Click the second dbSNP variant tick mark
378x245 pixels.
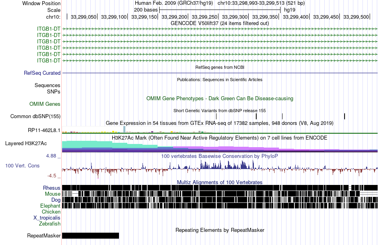(x=256, y=117)
